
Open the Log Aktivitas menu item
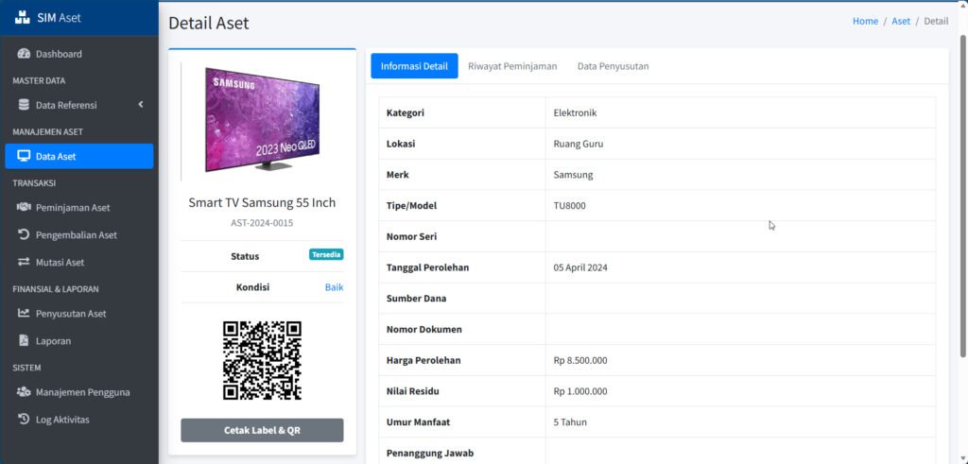[79, 419]
